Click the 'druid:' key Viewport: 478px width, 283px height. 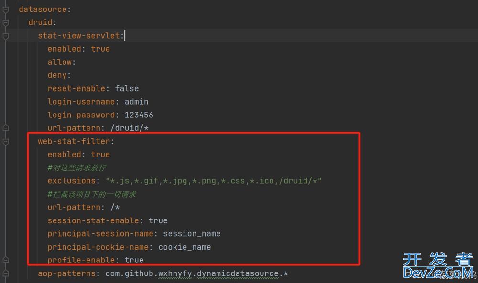point(43,22)
